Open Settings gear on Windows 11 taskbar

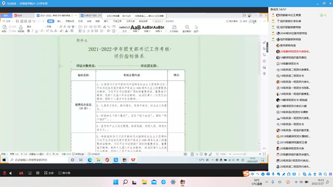pos(173,182)
